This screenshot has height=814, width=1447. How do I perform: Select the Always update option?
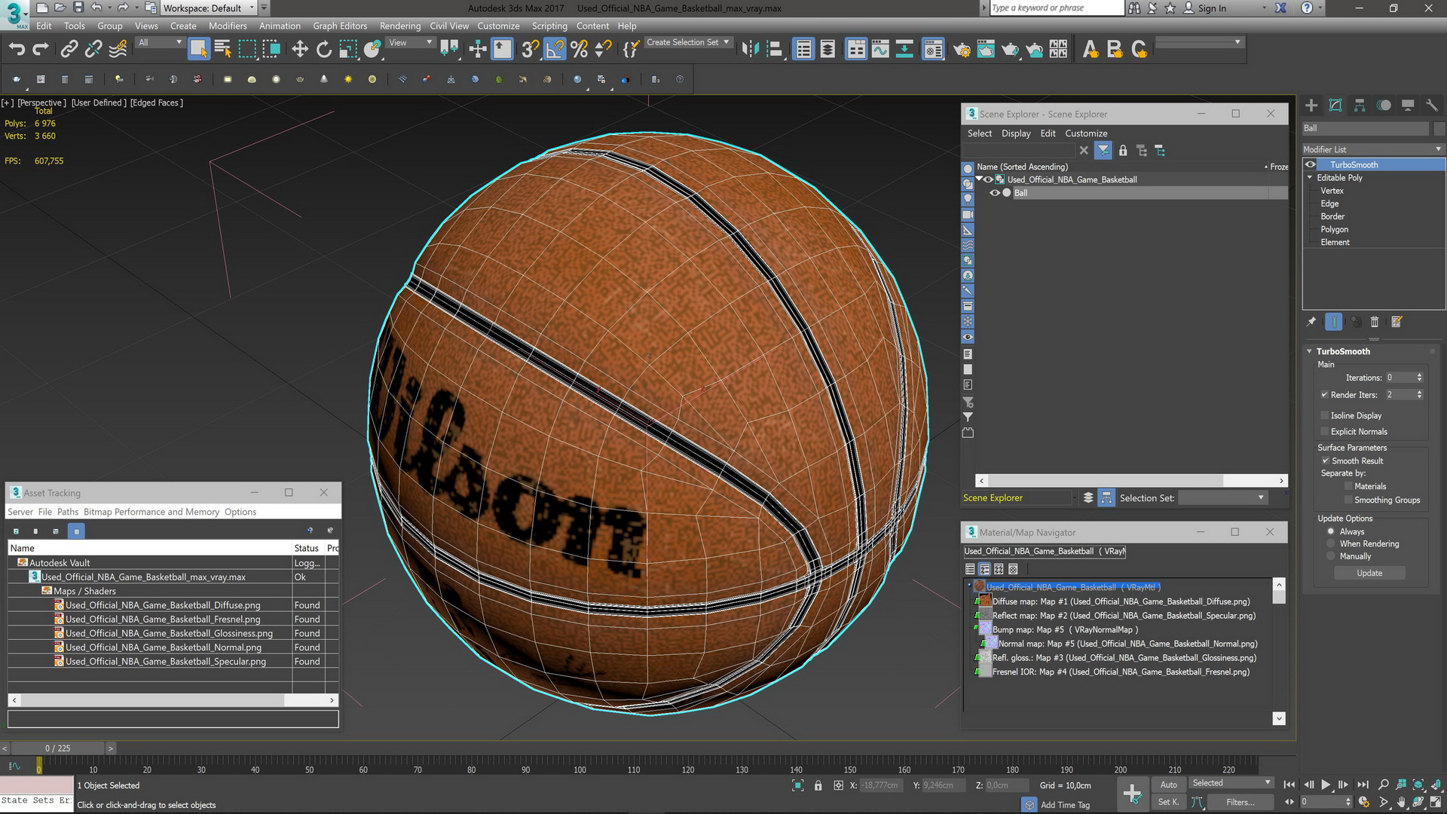[1331, 531]
